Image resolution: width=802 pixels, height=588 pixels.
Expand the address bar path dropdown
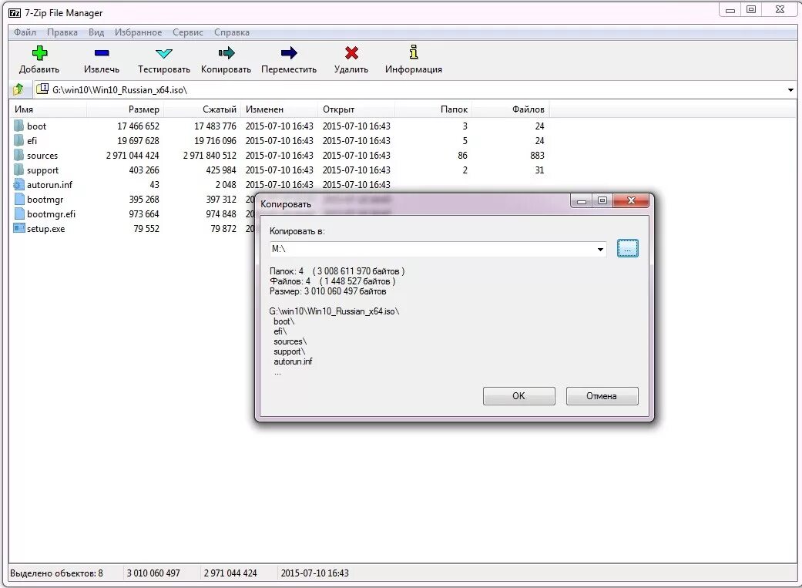click(x=790, y=90)
